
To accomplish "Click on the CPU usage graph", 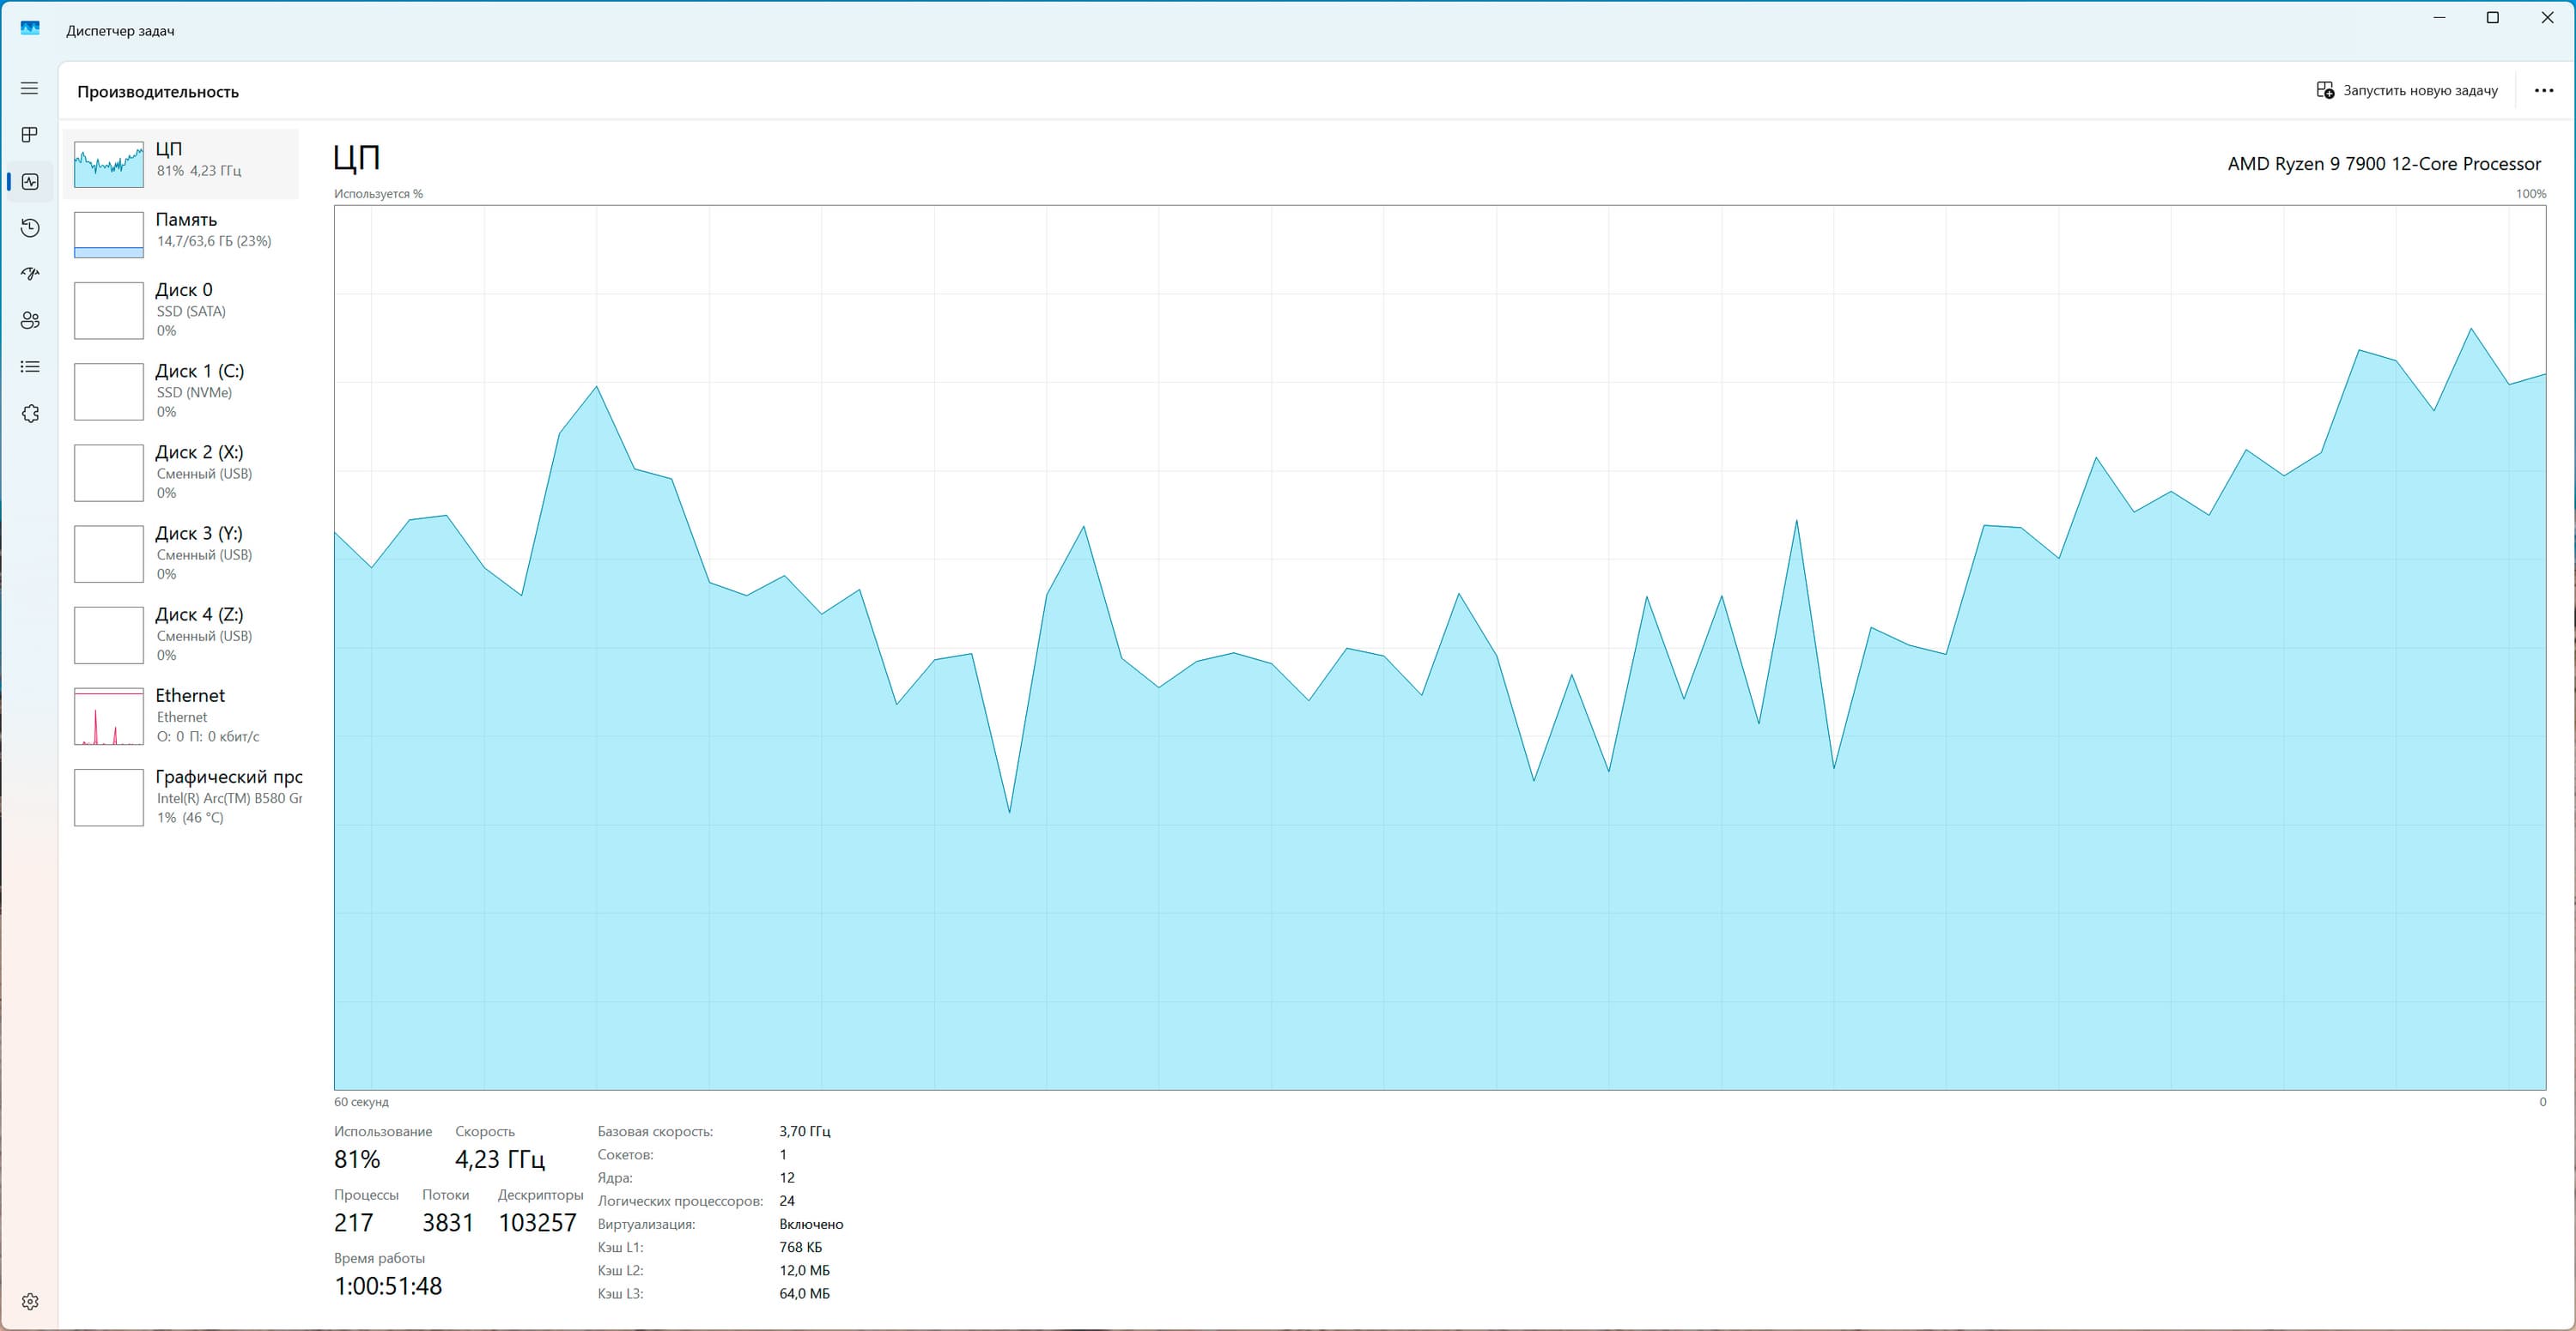I will pos(1440,648).
